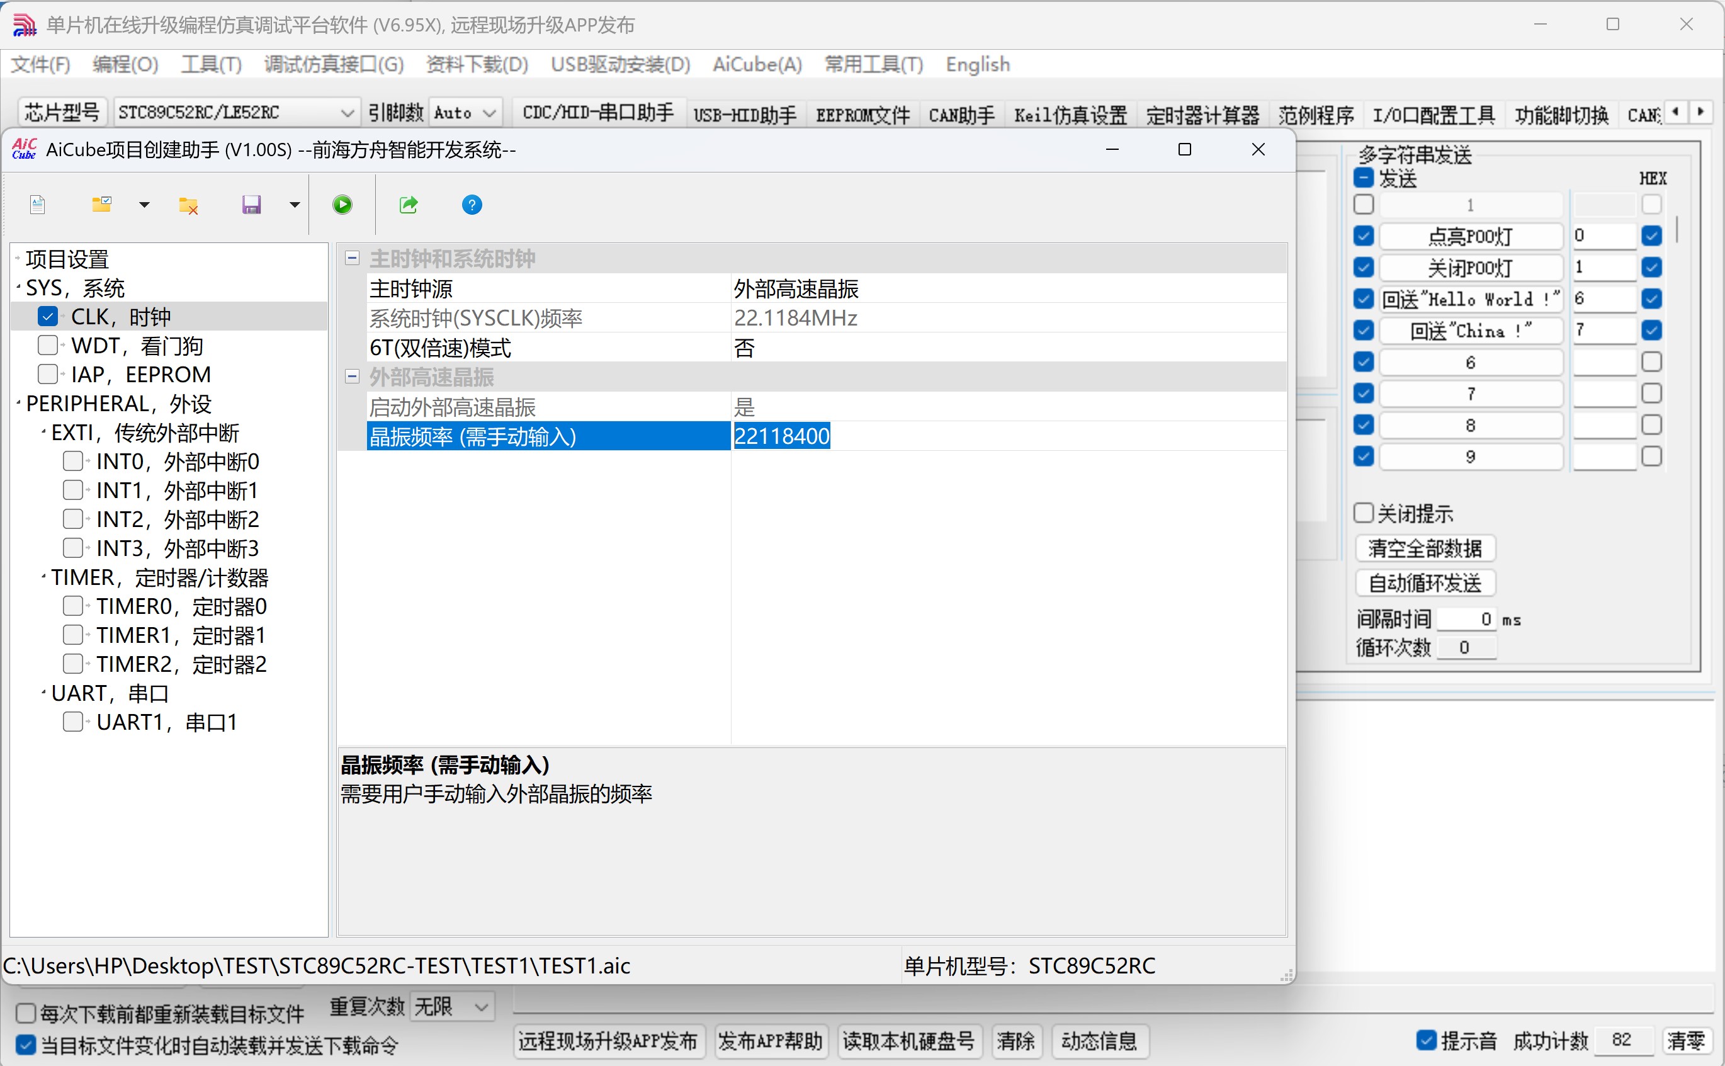Select the 启动外部高速晶振 property row

pyautogui.click(x=826, y=407)
